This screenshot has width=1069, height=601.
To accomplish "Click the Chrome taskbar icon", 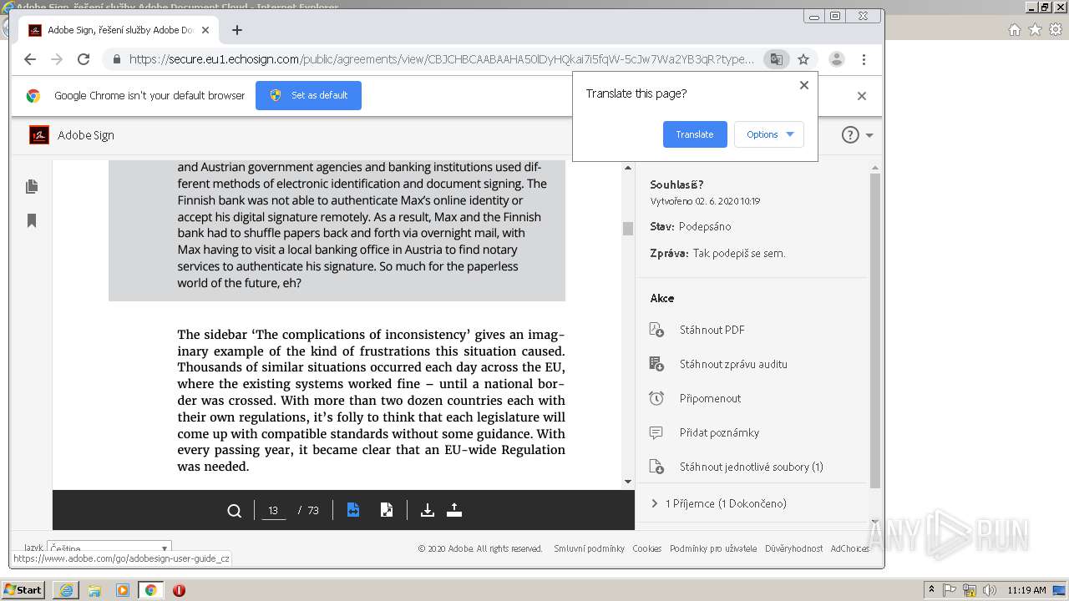I will coord(150,590).
